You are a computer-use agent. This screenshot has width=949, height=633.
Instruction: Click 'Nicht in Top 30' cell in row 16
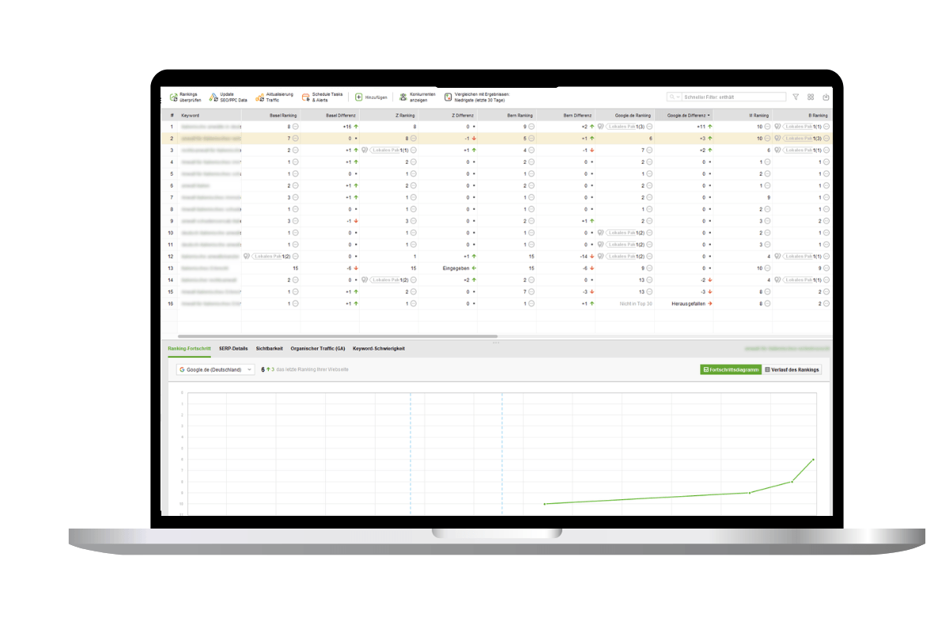click(636, 303)
